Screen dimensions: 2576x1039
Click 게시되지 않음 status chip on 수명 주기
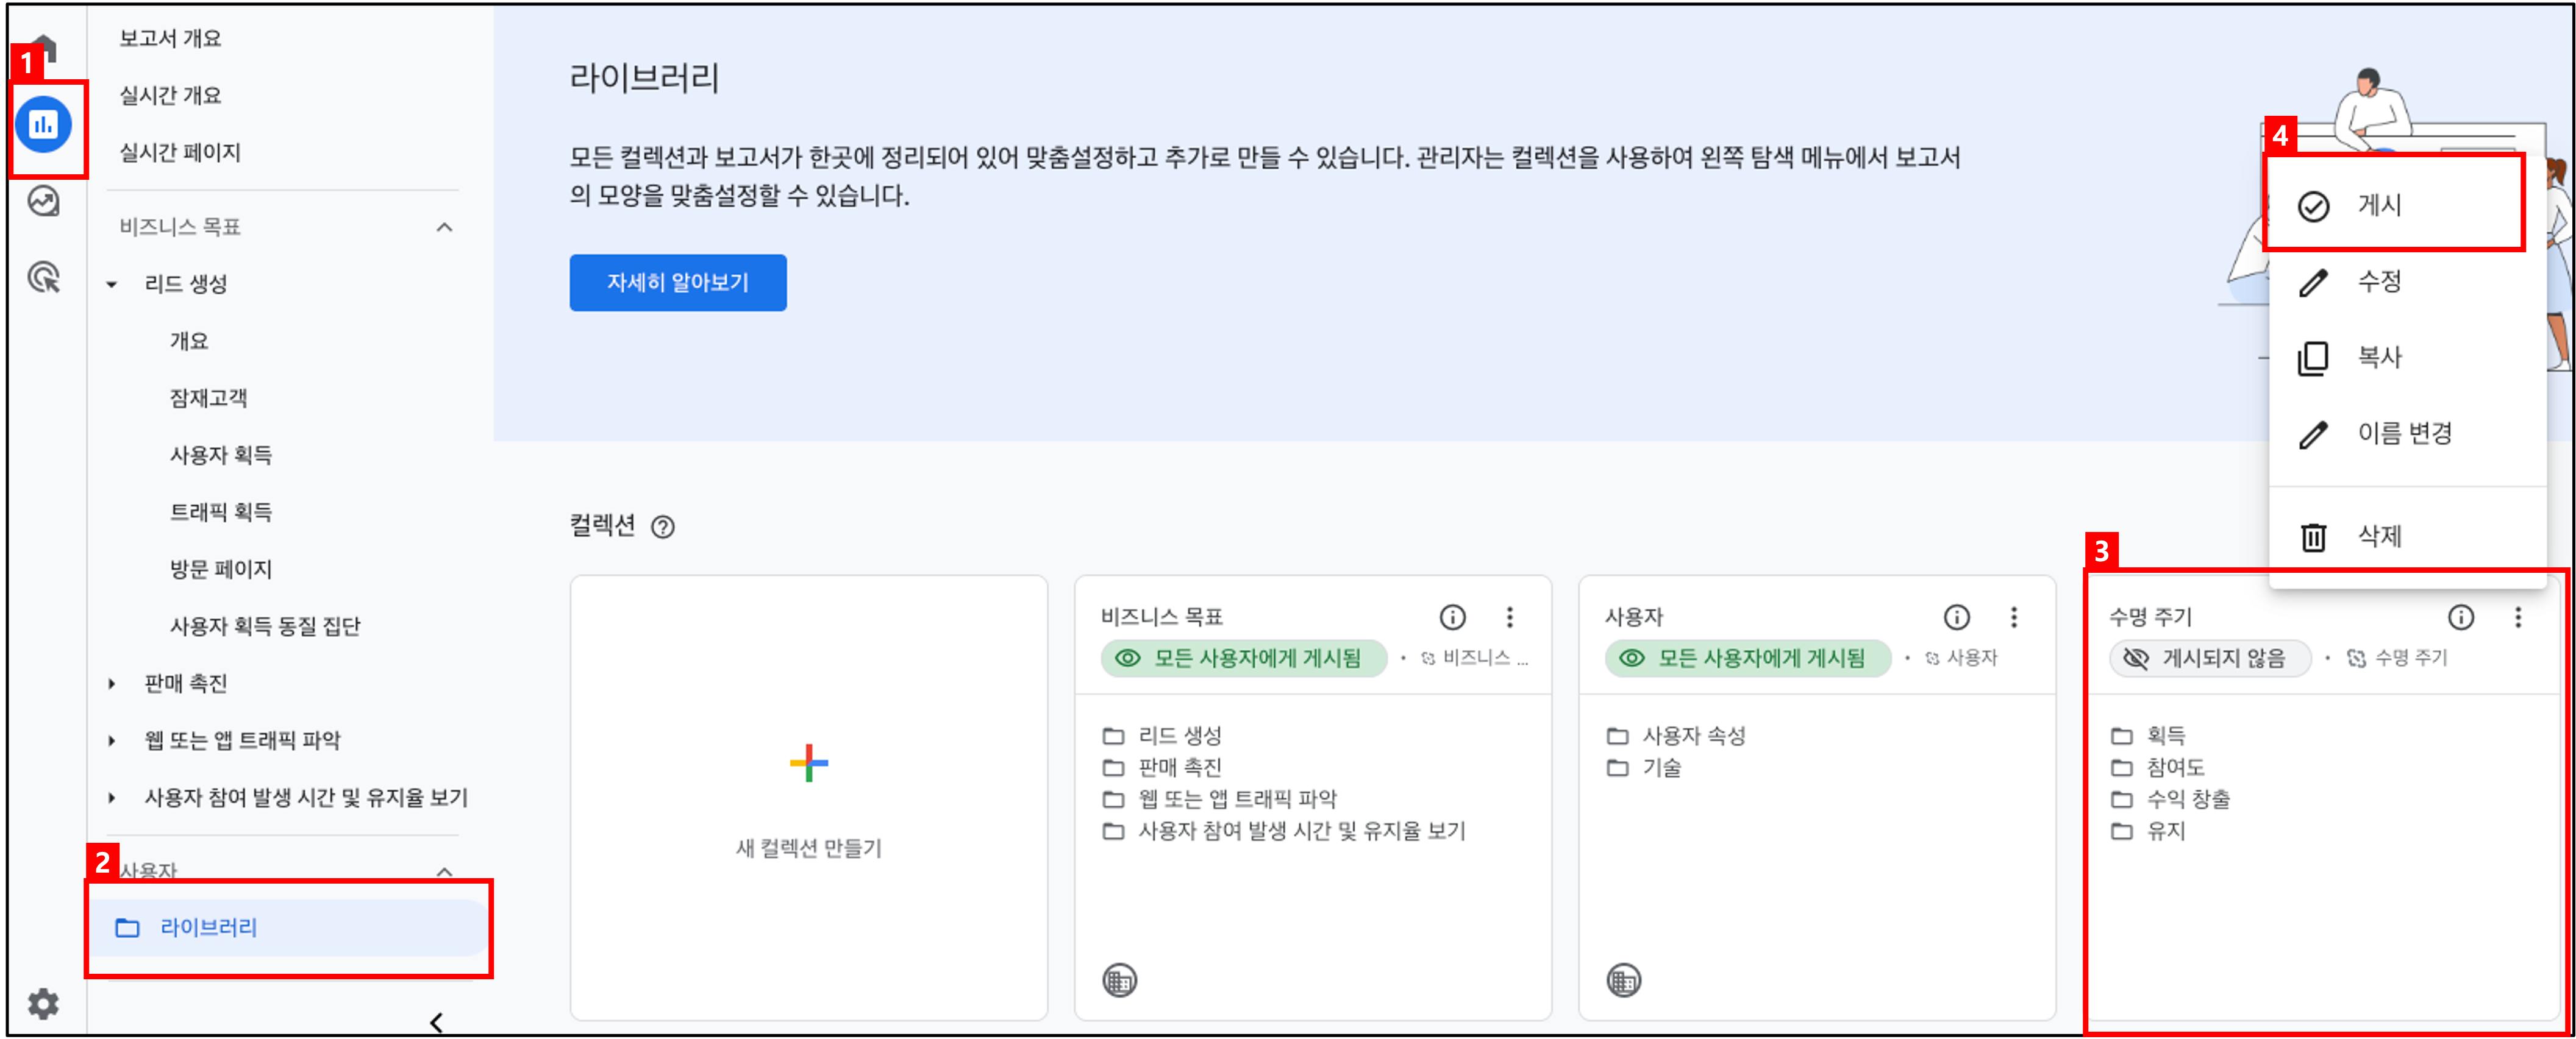[x=2209, y=658]
